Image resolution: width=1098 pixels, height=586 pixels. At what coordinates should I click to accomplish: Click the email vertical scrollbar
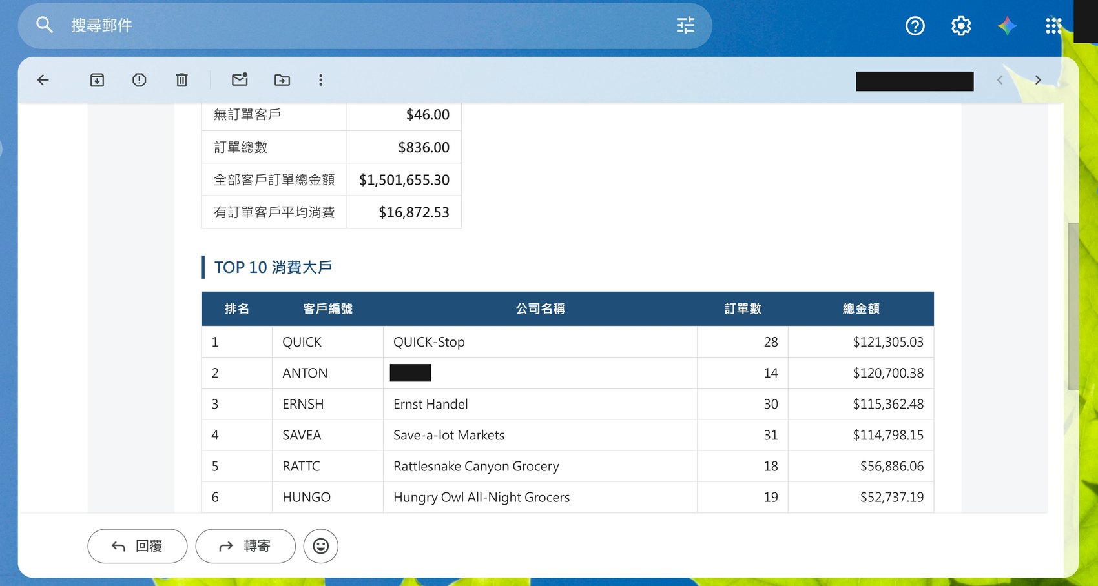click(x=1073, y=307)
